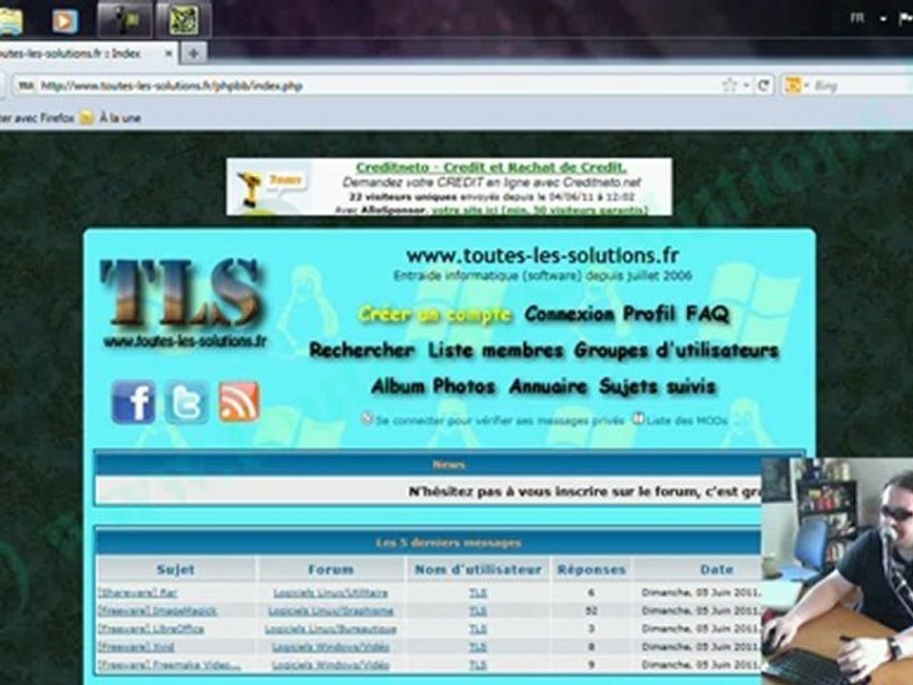The height and width of the screenshot is (685, 913).
Task: Open the [Freeware] LibreOffice topic
Action: tap(151, 629)
